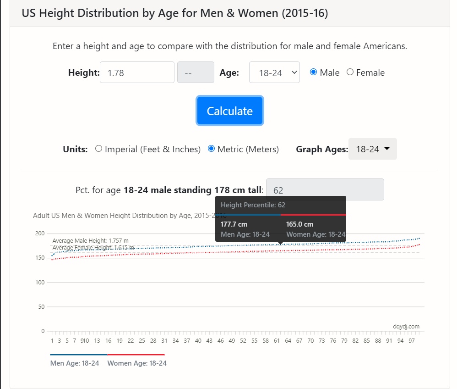Click the blue Men legend line swatch
Image resolution: width=457 pixels, height=389 pixels.
click(79, 355)
